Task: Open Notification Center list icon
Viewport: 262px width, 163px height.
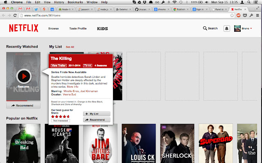Action: pyautogui.click(x=255, y=2)
